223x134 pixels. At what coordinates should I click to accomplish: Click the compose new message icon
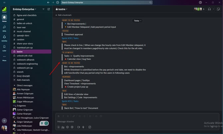49,9
